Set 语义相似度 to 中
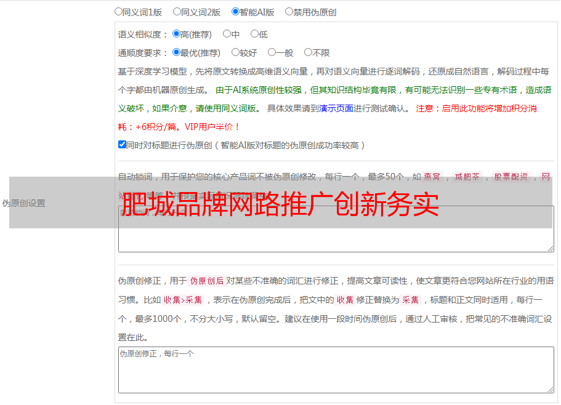This screenshot has width=561, height=405. [x=227, y=34]
